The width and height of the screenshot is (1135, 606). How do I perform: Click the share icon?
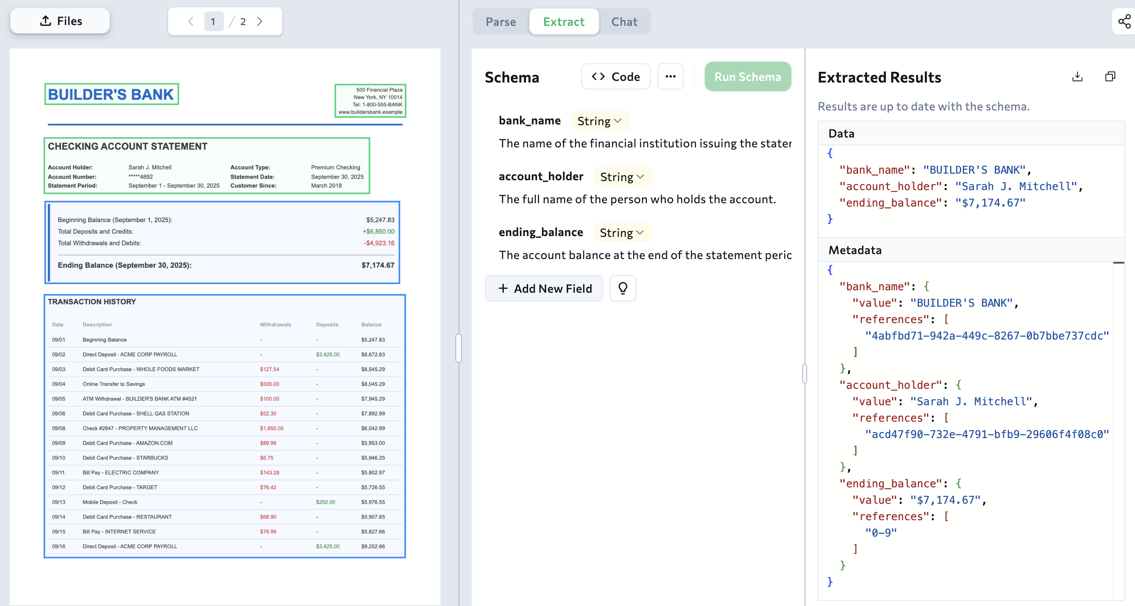[x=1124, y=21]
